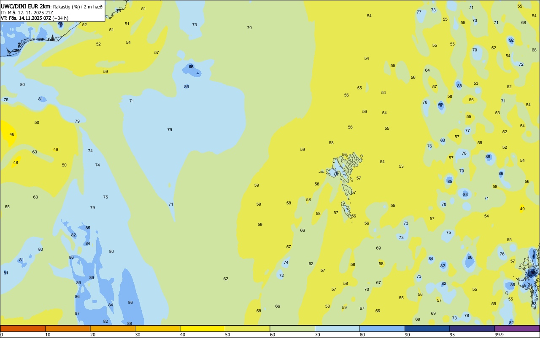
Task: Choose the pale yellow 50–60 legend swatch
Action: [247, 328]
